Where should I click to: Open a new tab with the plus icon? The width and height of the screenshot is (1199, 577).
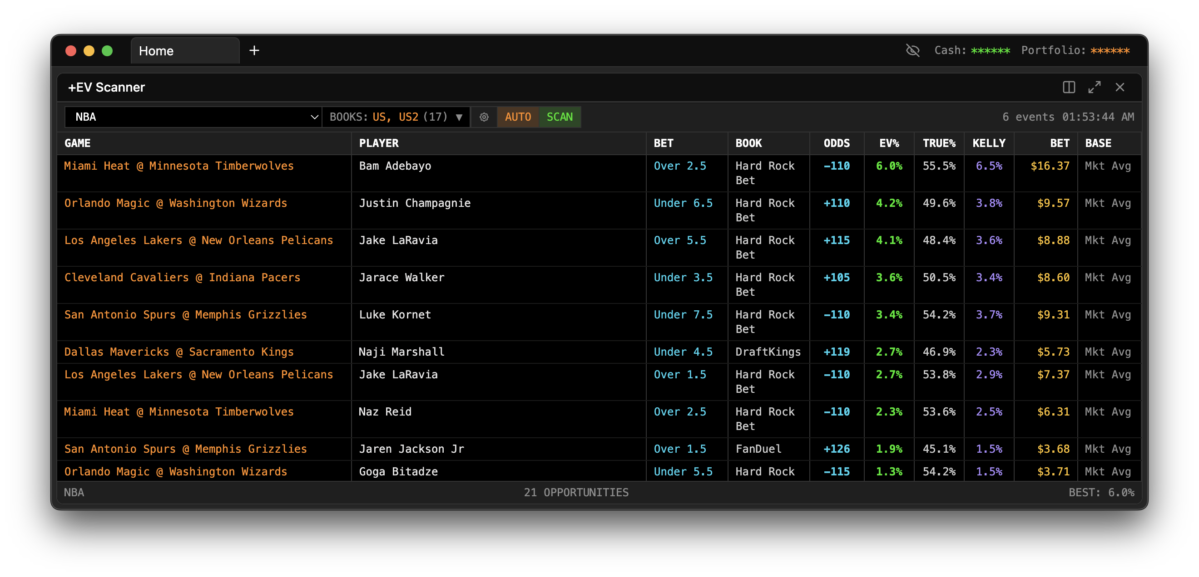[254, 50]
